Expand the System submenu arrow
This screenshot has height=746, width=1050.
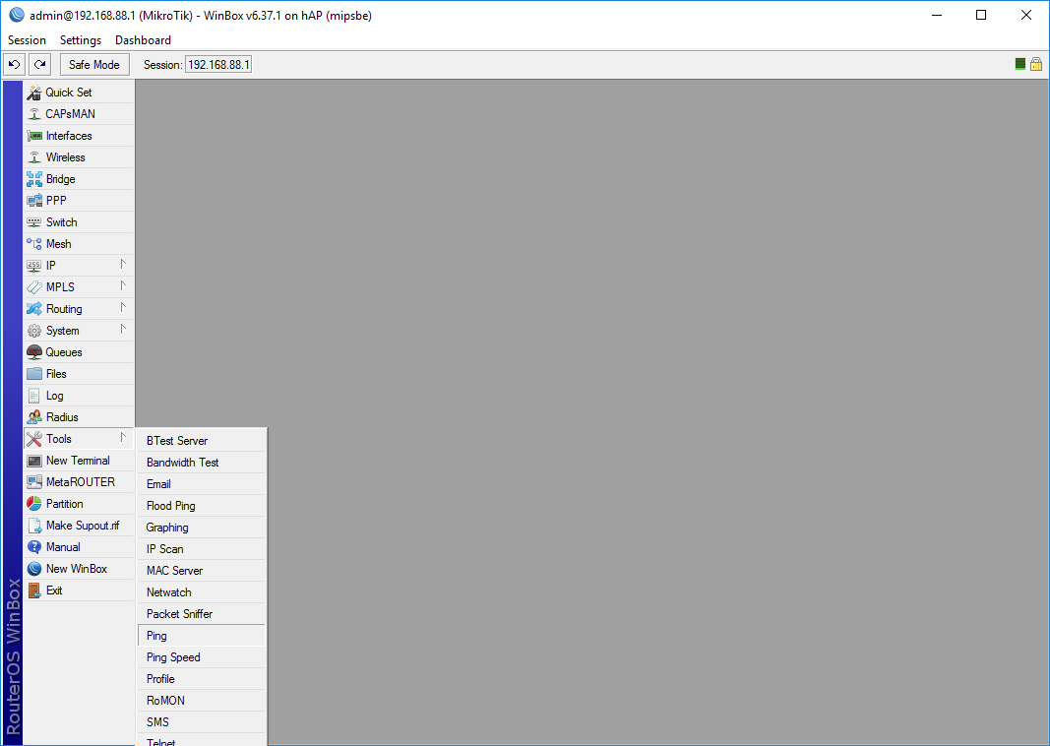coord(123,330)
